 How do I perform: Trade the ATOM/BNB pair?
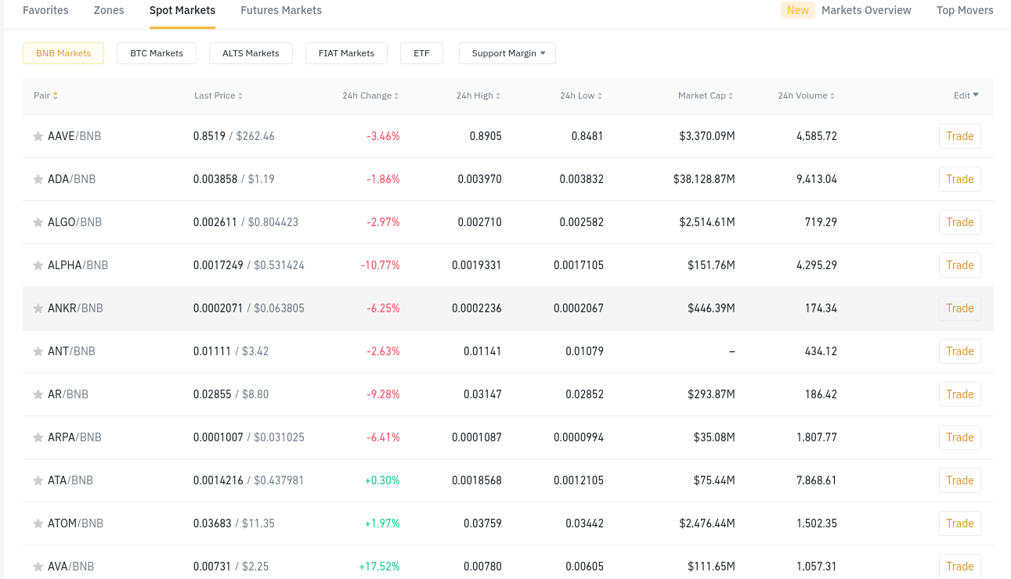click(x=960, y=523)
